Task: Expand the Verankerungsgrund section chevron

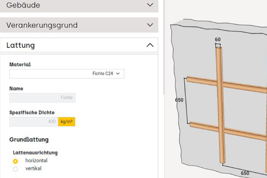Action: pyautogui.click(x=150, y=25)
